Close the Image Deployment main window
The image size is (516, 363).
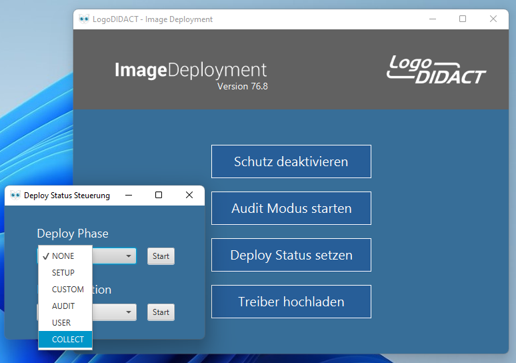pos(493,19)
